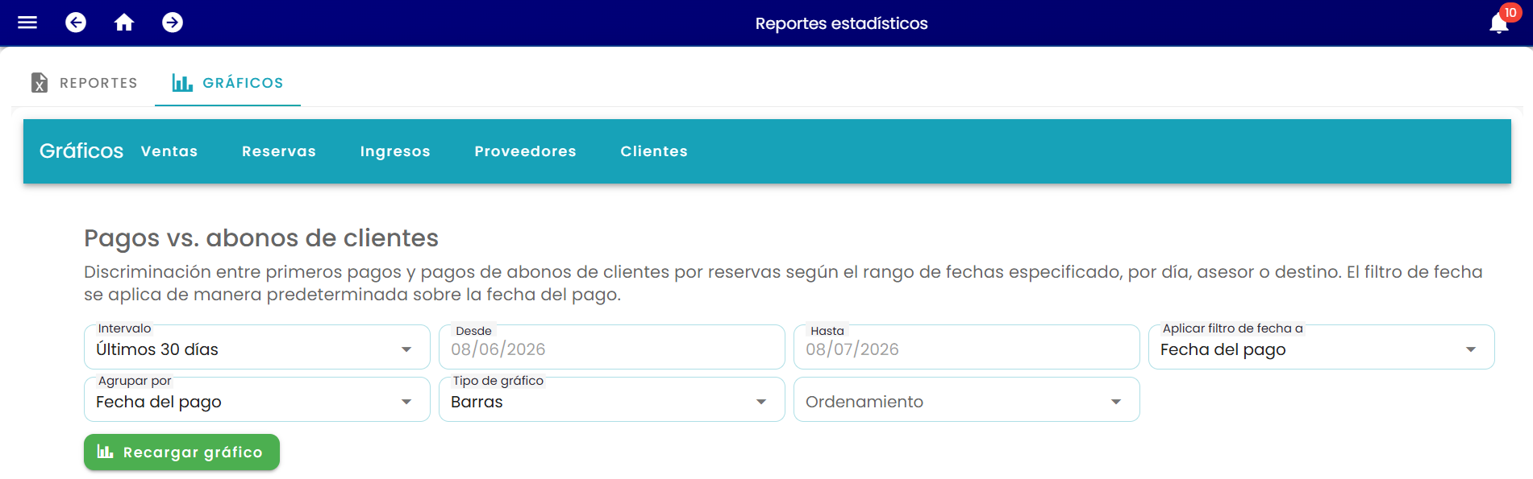Expand the Intervalo dropdown
Screen dimensions: 1533x479
256,347
